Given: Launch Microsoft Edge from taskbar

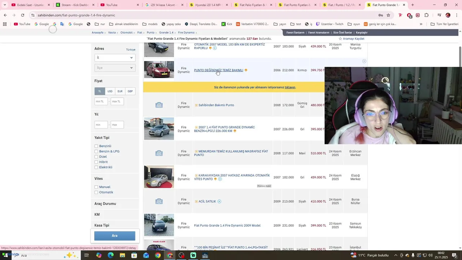Looking at the screenshot, I should pos(110,255).
